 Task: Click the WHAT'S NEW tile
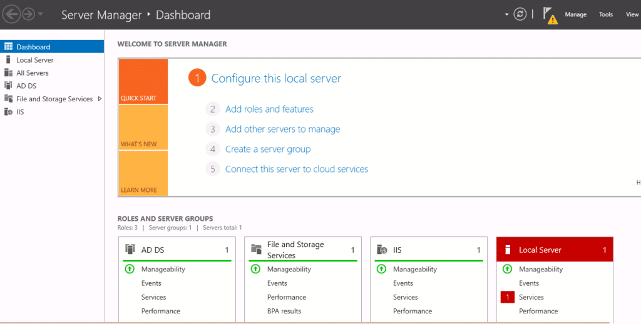click(x=143, y=128)
